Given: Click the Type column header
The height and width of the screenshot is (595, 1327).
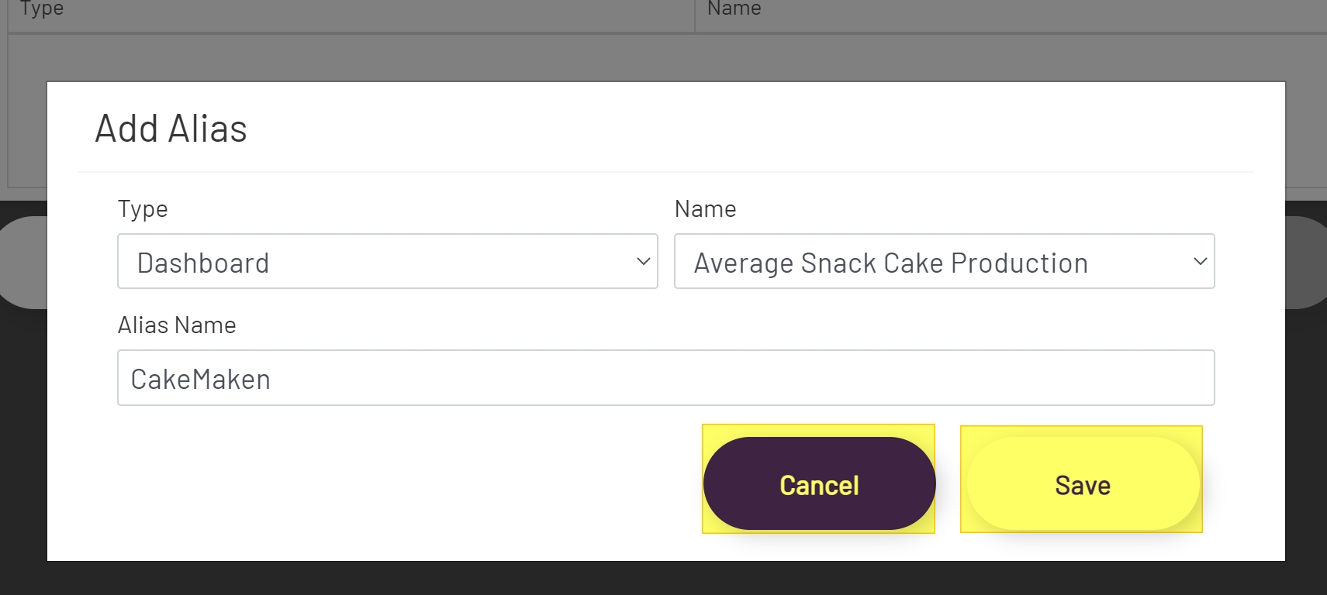Looking at the screenshot, I should pos(40,9).
